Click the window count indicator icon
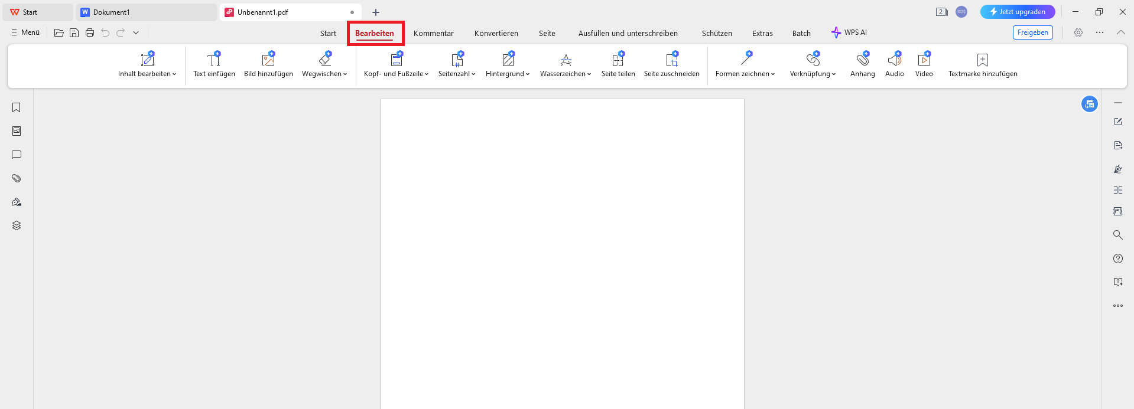Viewport: 1134px width, 409px height. [942, 12]
